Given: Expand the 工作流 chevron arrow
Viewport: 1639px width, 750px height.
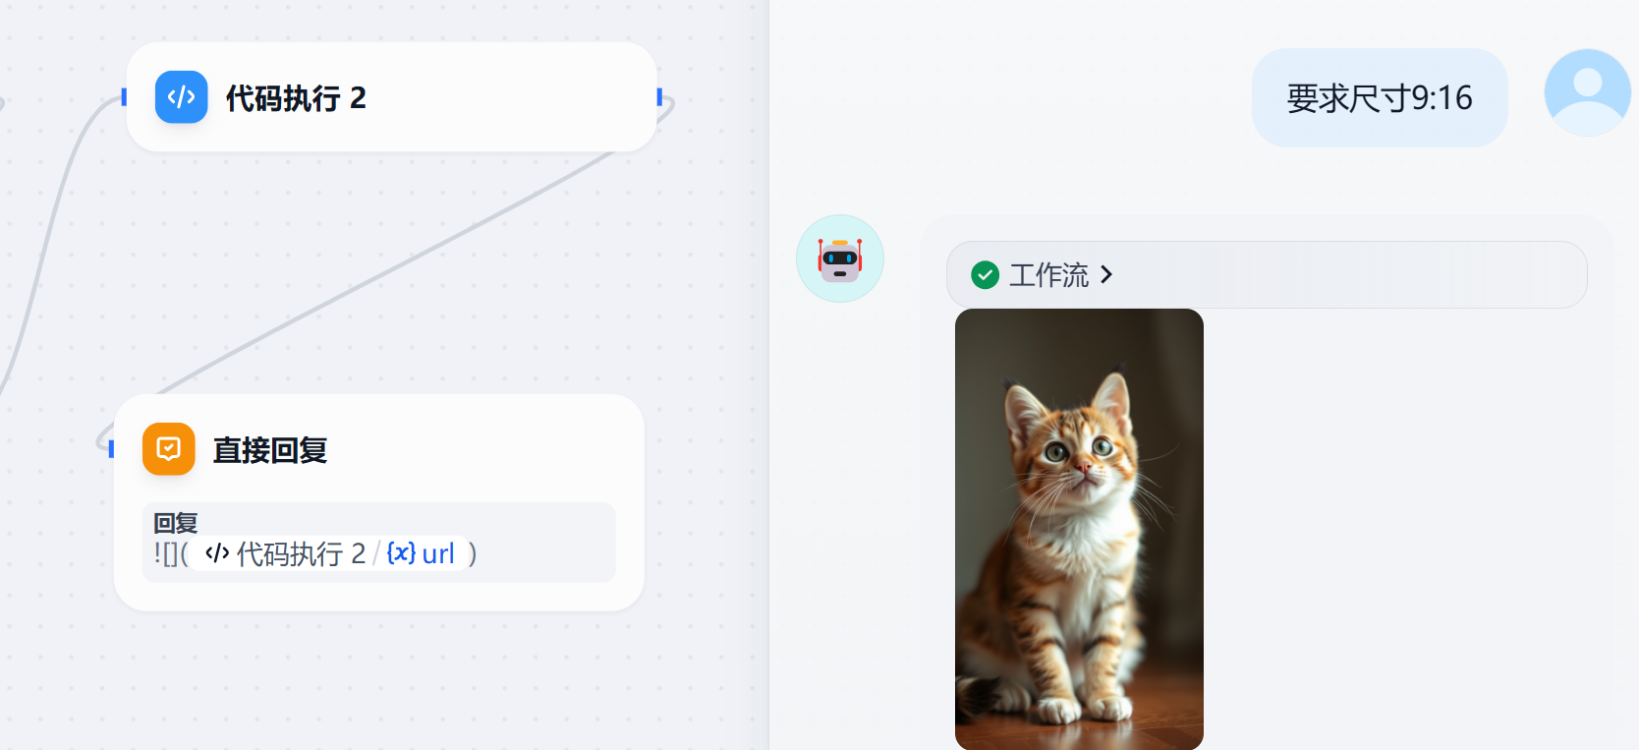Looking at the screenshot, I should [1106, 274].
